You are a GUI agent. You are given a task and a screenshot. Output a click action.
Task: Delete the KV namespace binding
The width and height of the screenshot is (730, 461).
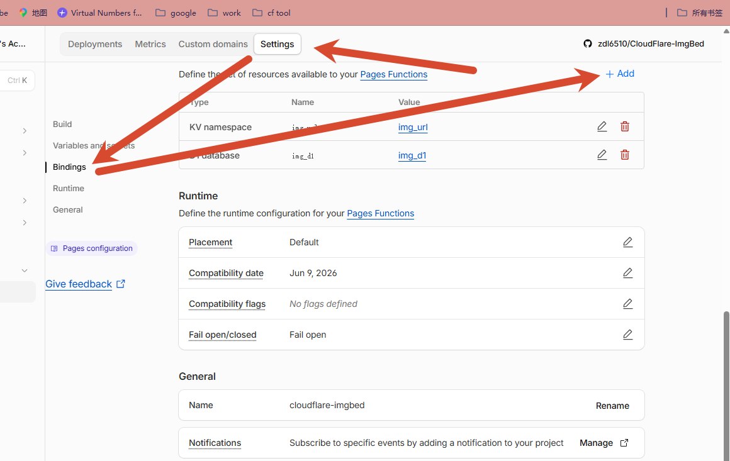[625, 126]
